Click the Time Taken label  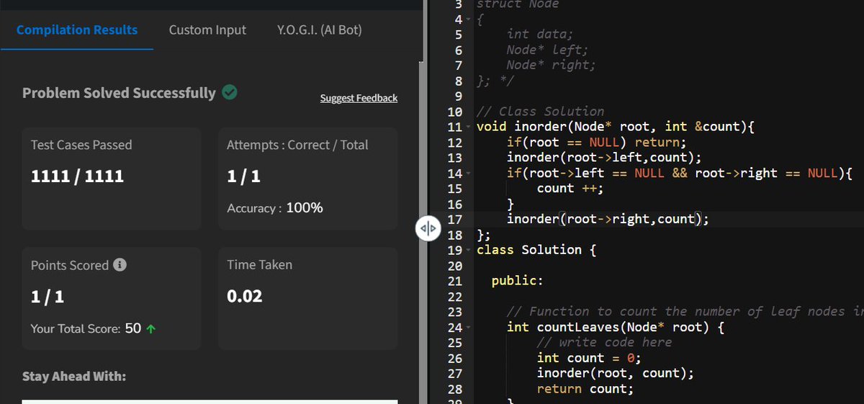259,265
